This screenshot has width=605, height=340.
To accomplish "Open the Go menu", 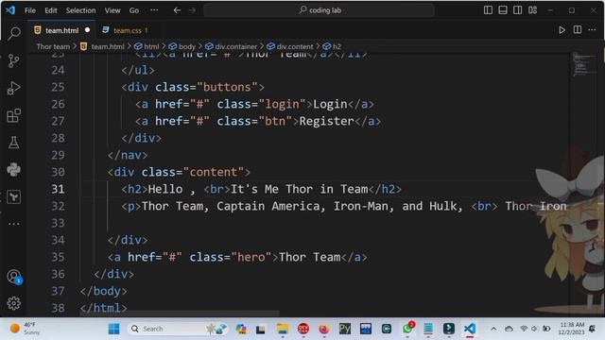I will click(x=134, y=10).
